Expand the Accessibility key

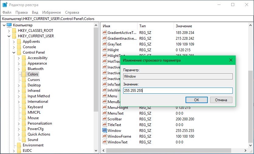19,58
